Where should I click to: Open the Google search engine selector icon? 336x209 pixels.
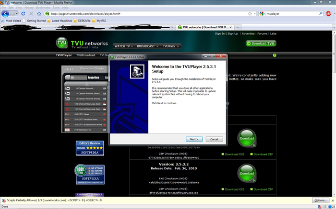[261, 14]
